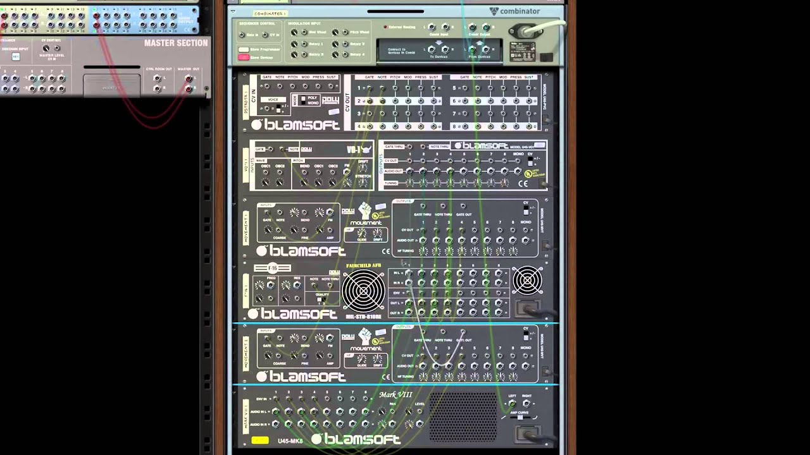
Task: Click CV Out row 8 Sust jack
Action: [x=528, y=126]
